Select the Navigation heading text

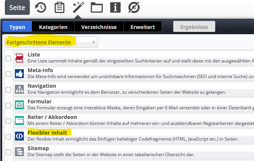click(x=42, y=86)
